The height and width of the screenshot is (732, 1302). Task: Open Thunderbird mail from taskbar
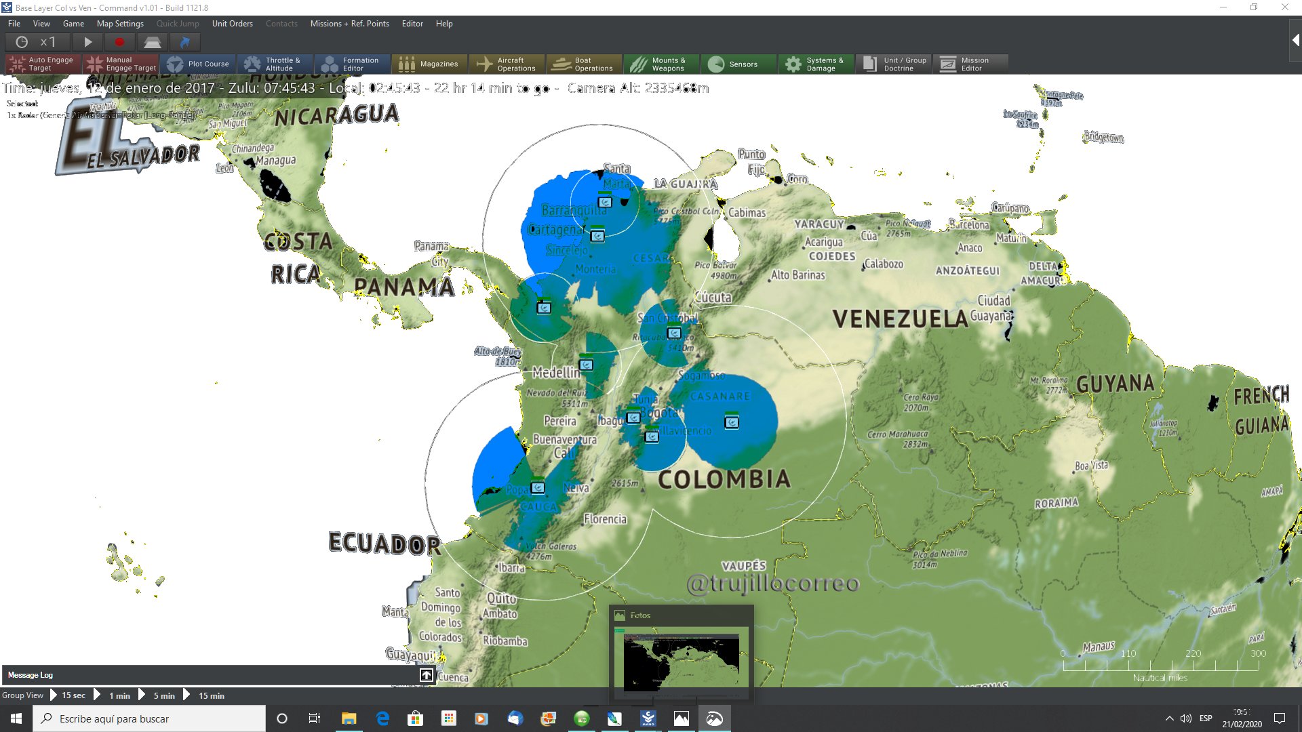pyautogui.click(x=515, y=718)
